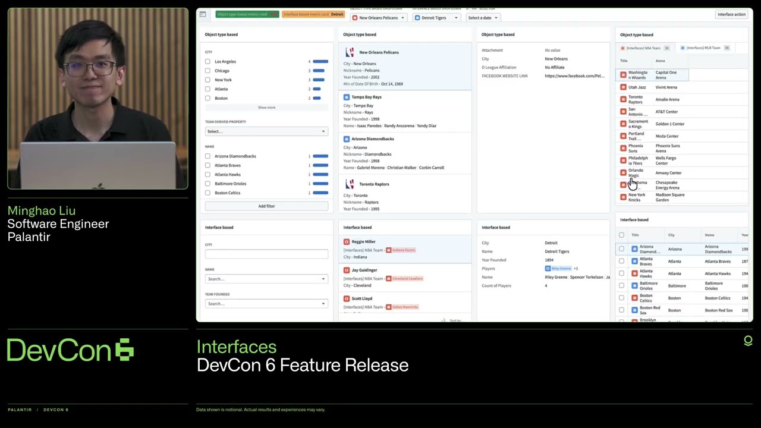Screen dimensions: 761x428
Task: Open the Detroit Tigers dropdown
Action: [x=436, y=18]
